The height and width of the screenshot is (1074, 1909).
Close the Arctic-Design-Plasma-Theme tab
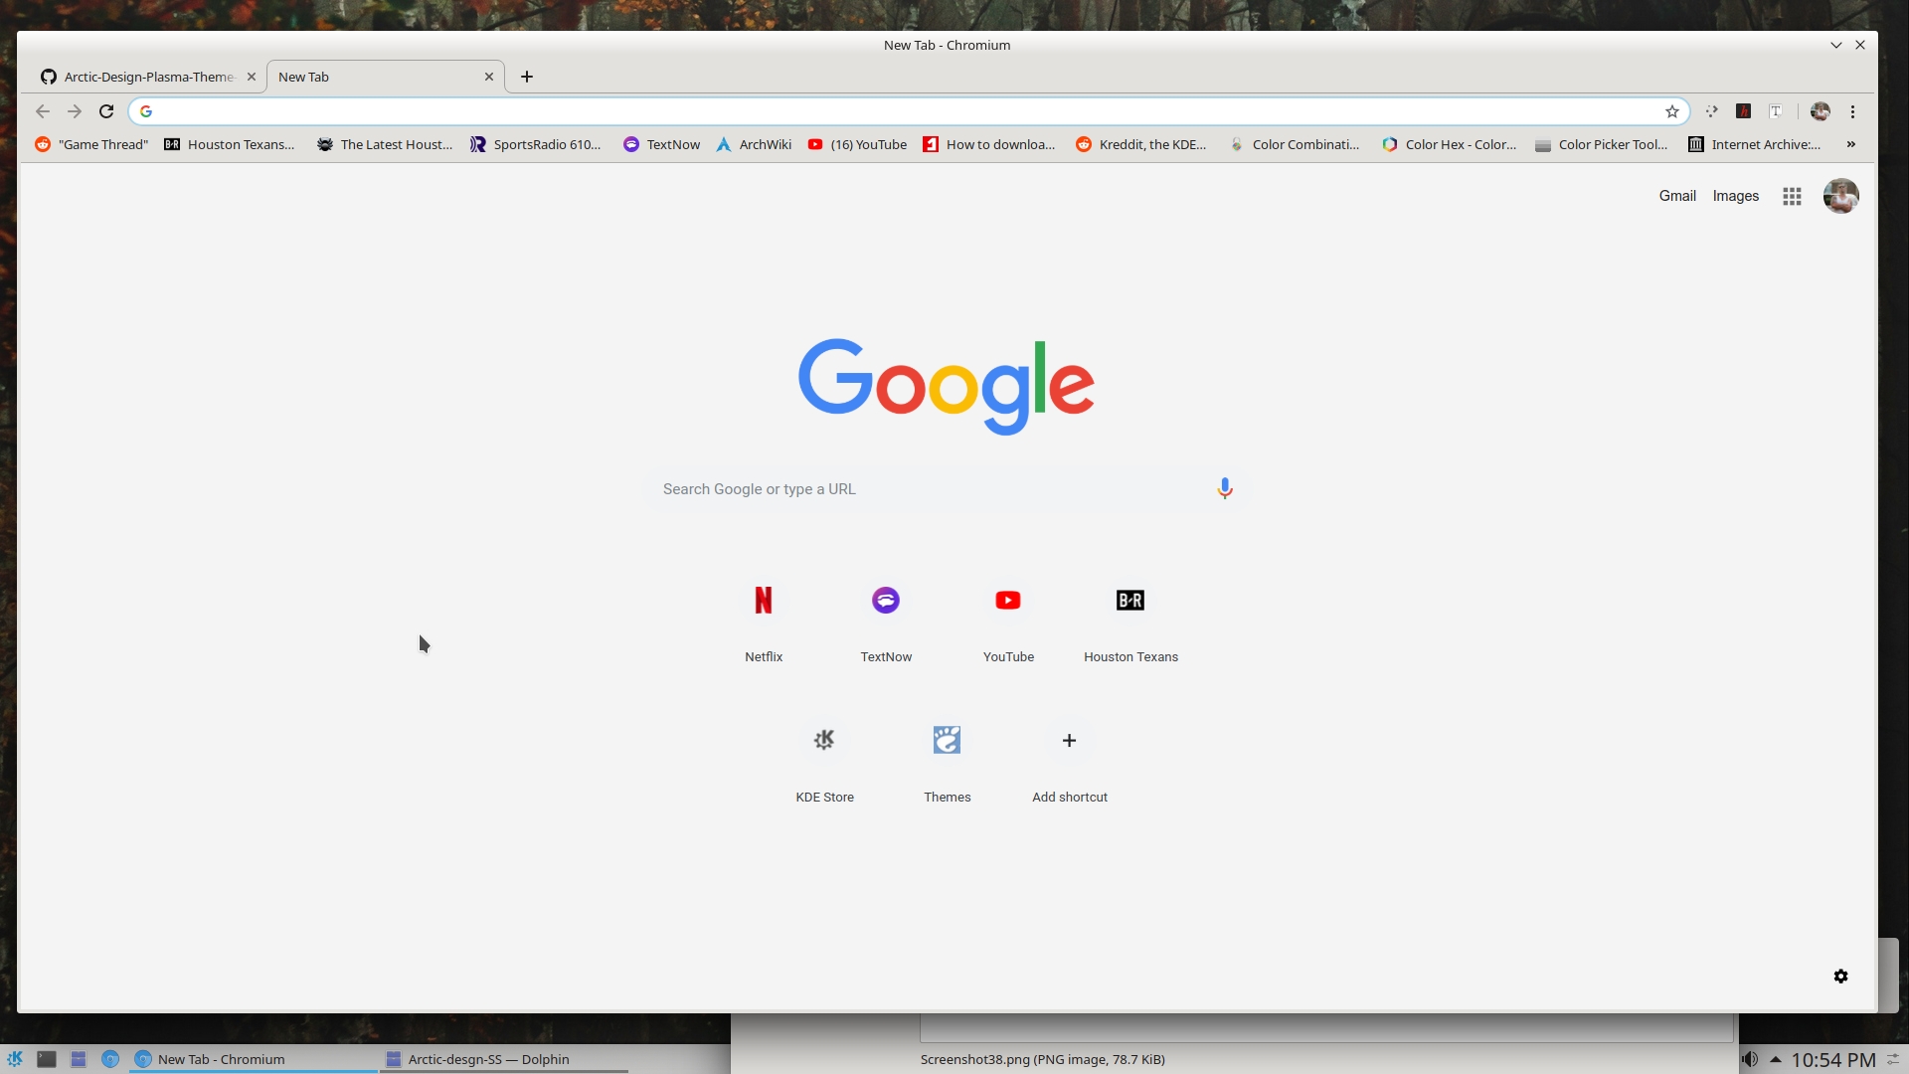pos(252,77)
